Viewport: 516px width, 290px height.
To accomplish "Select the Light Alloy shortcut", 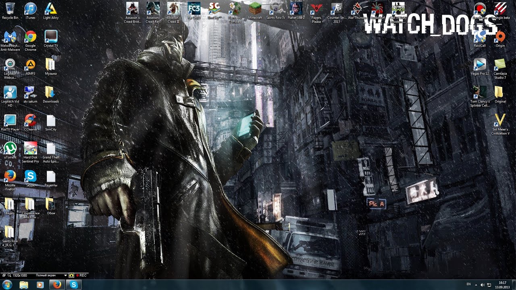I will click(51, 11).
